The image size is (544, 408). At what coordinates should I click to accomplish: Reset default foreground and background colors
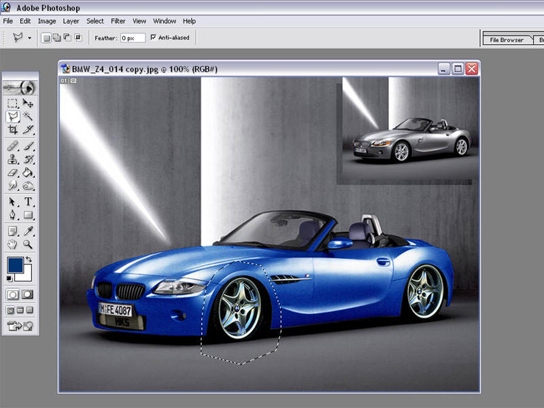click(10, 279)
